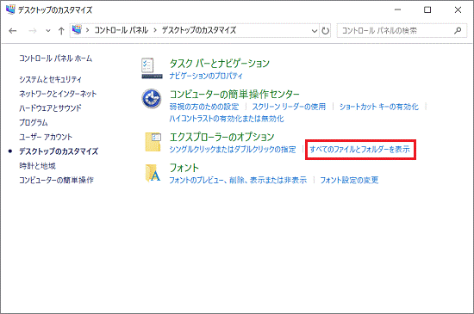The width and height of the screenshot is (474, 314).
Task: Open ネットワークとインターネット in sidebar
Action: pos(58,94)
